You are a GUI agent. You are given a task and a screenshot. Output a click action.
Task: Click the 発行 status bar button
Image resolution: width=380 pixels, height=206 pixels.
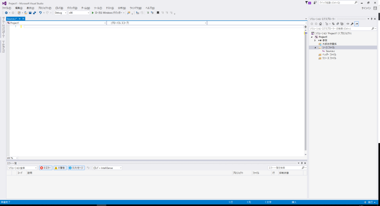[x=370, y=202]
